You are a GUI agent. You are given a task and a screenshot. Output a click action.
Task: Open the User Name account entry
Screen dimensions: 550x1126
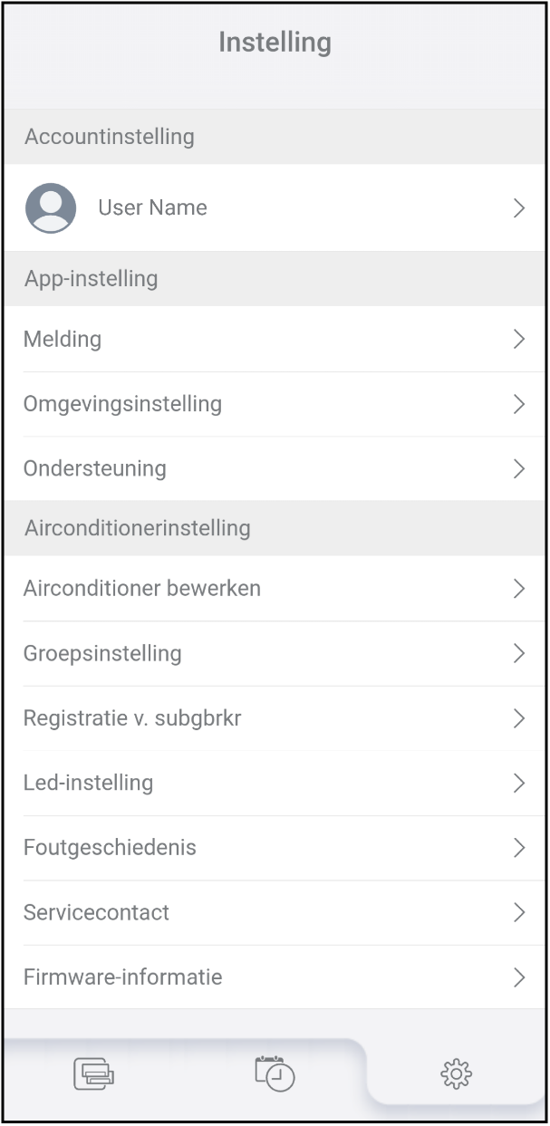152,208
